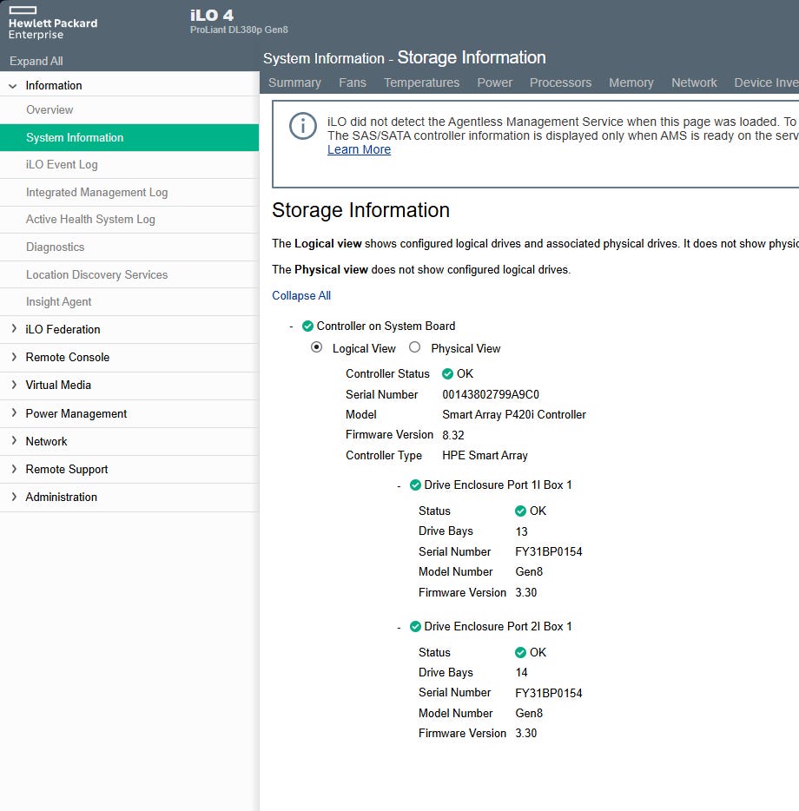Collapse Controller on System Board node

click(x=292, y=326)
